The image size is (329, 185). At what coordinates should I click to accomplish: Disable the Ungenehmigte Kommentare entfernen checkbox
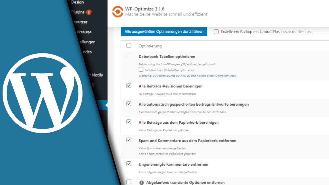(129, 164)
